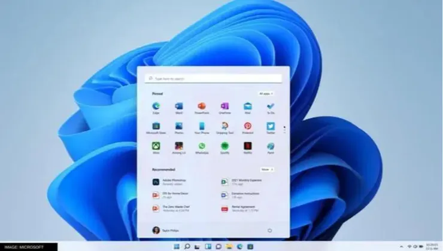Open Pinterest from pinned apps

point(247,128)
